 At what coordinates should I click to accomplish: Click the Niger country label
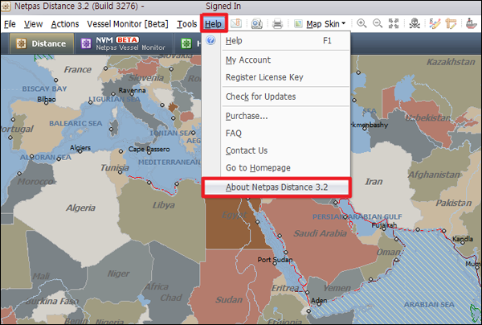pyautogui.click(x=118, y=274)
